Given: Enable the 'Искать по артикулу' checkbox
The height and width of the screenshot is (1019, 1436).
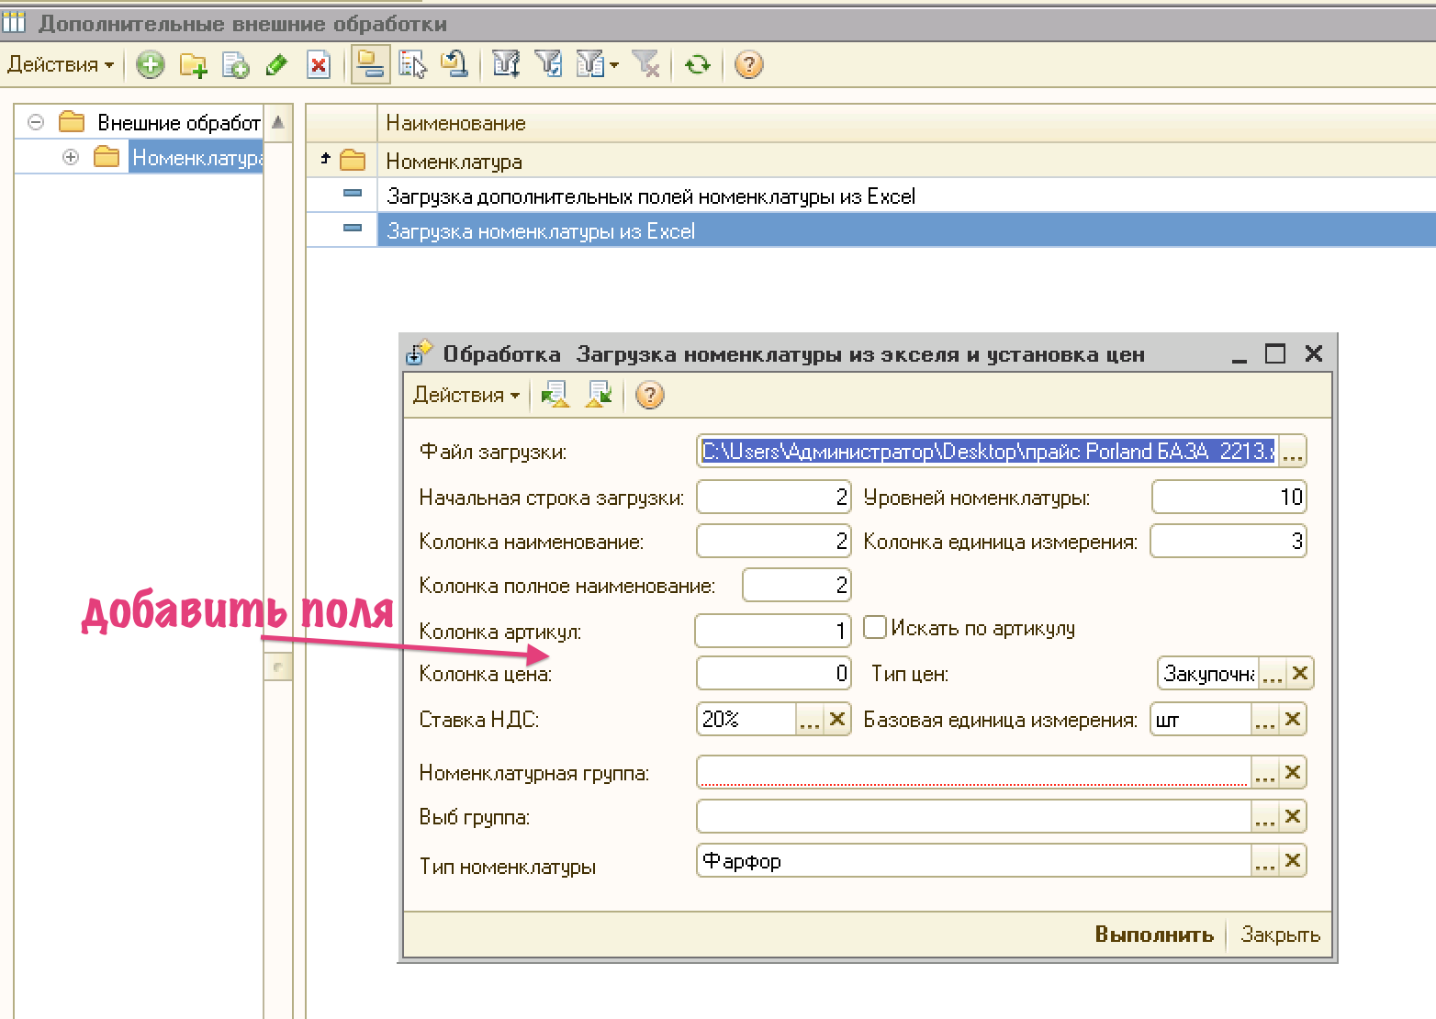Looking at the screenshot, I should pos(875,628).
